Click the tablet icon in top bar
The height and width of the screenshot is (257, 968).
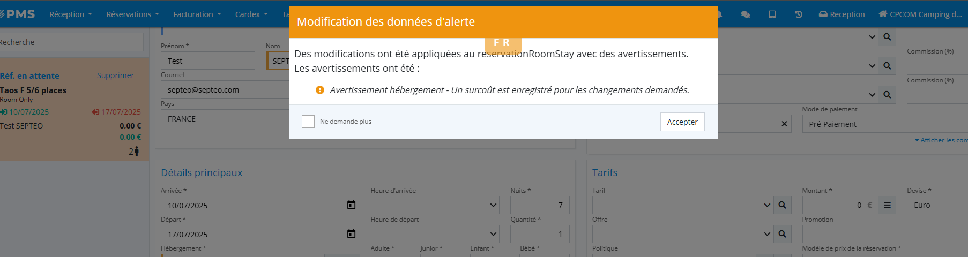tap(772, 14)
